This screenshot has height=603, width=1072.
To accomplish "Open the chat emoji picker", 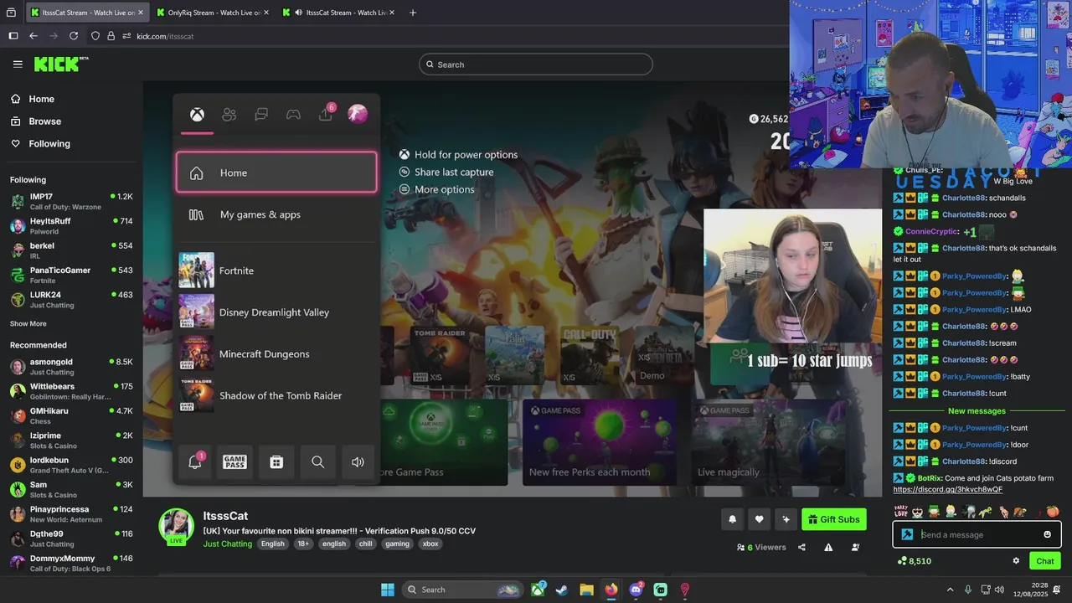I will [1047, 534].
